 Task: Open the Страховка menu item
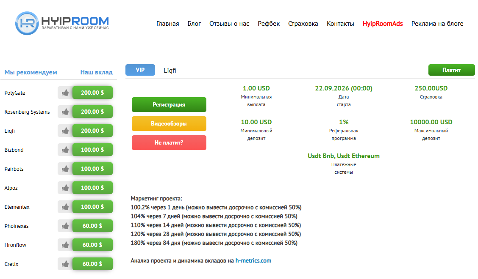pos(303,24)
